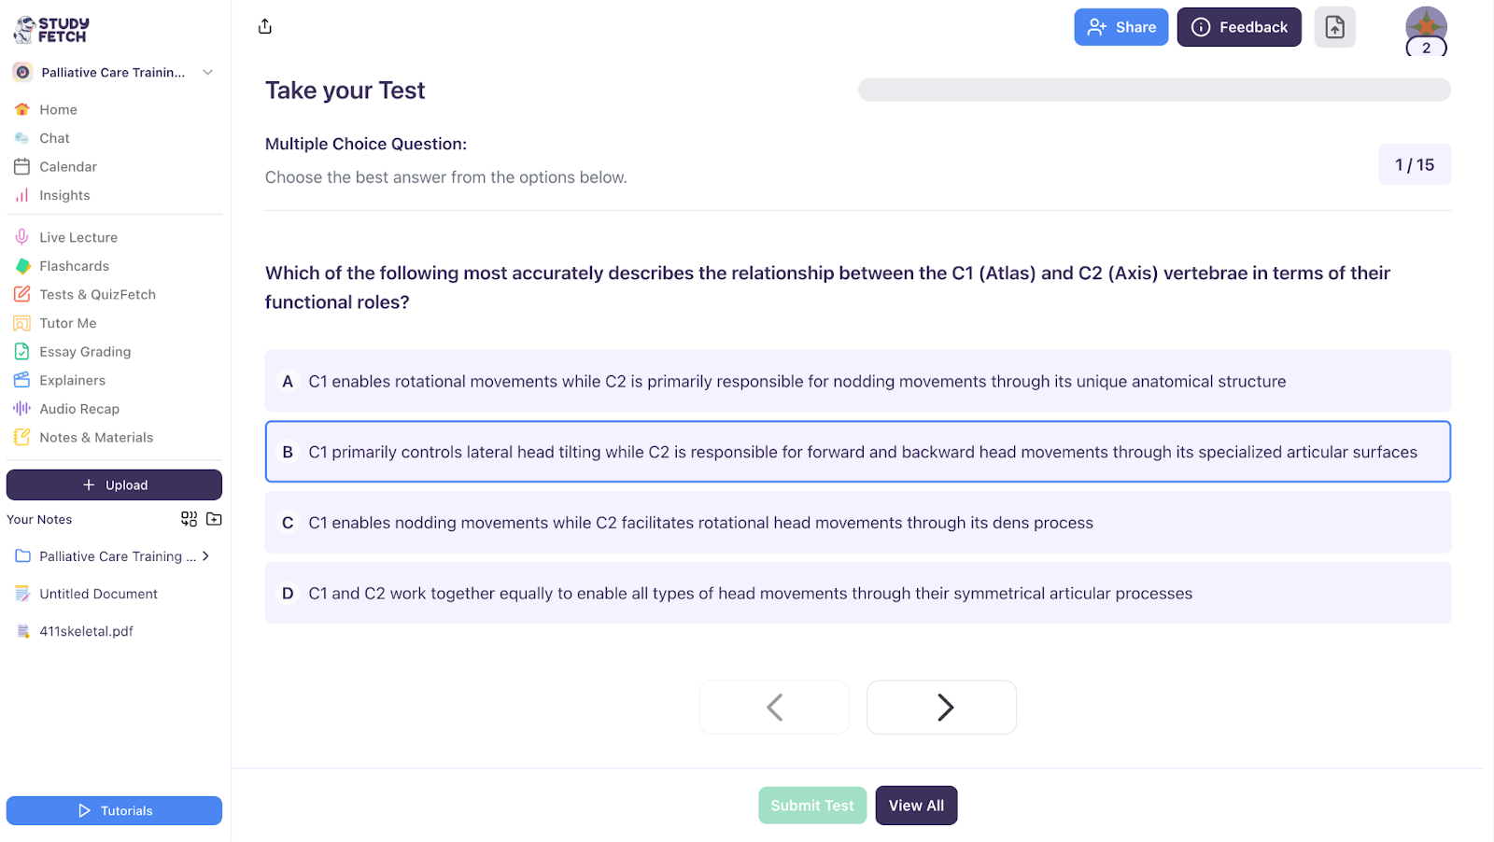
Task: Start a Live Lecture session
Action: [78, 236]
